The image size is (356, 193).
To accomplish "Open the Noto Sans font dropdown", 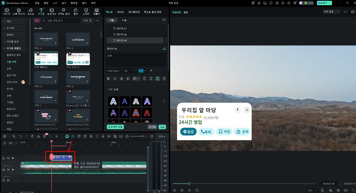I will 114,71.
